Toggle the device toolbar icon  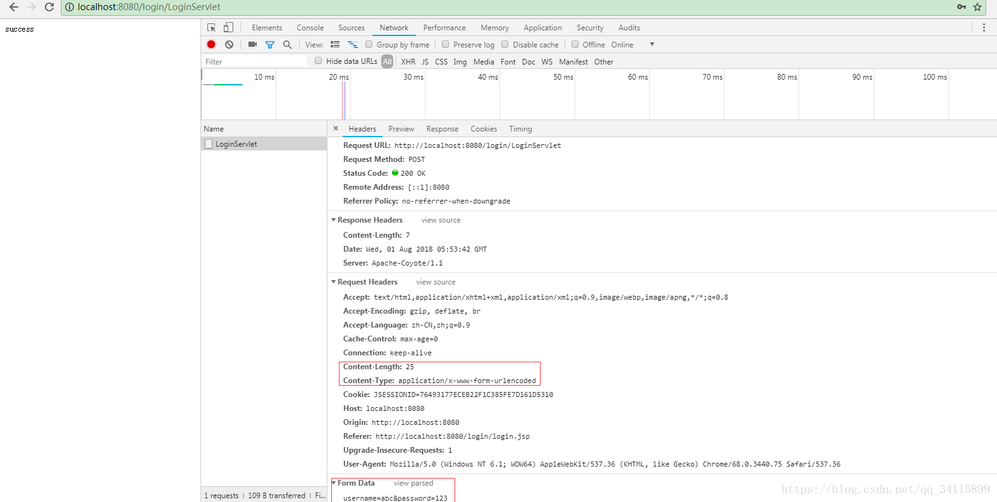229,27
